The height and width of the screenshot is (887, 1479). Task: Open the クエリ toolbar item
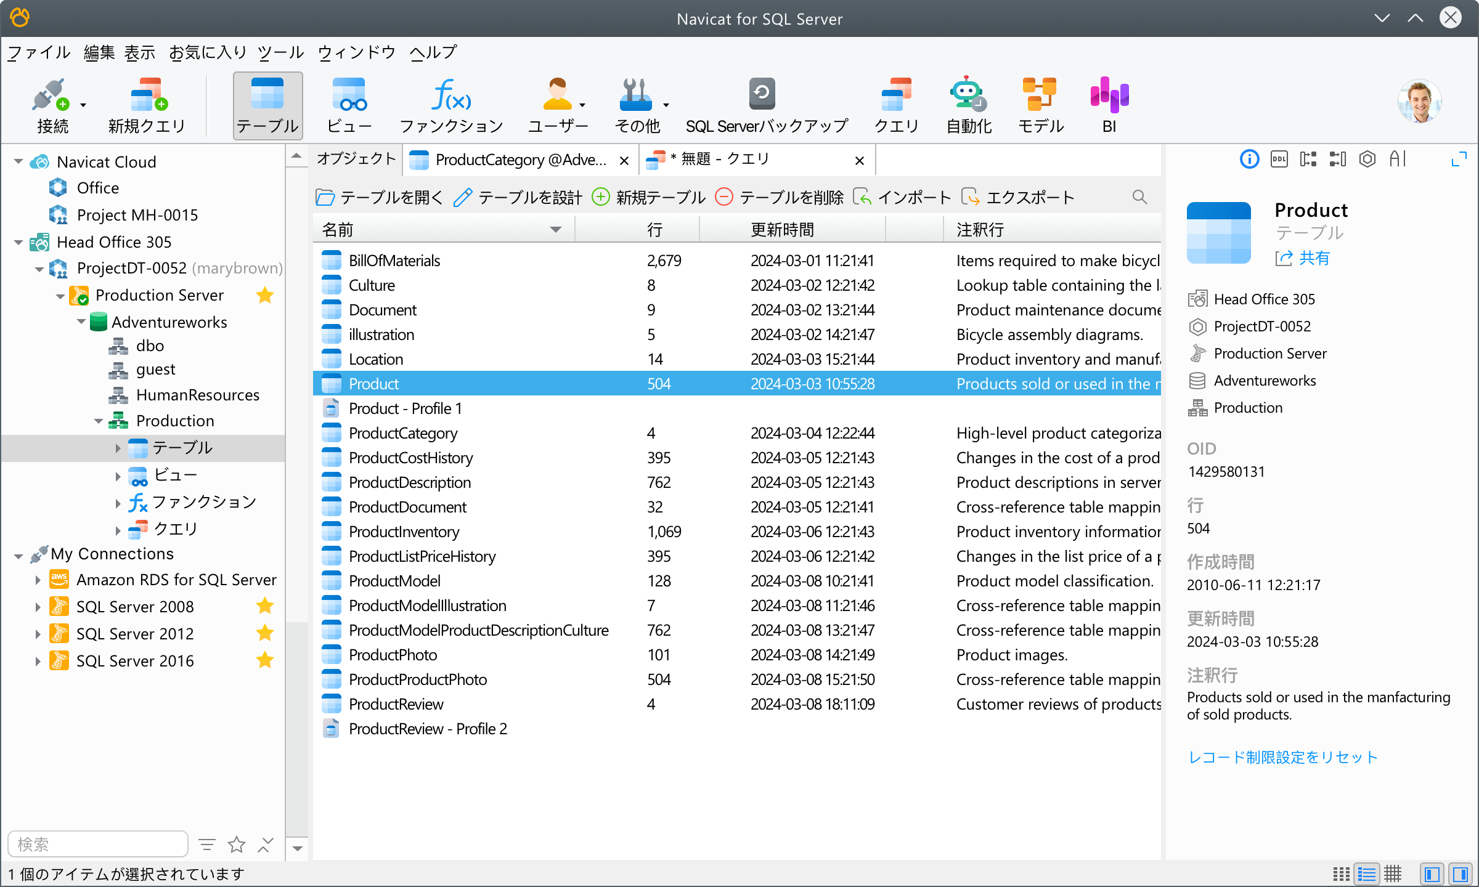(897, 106)
